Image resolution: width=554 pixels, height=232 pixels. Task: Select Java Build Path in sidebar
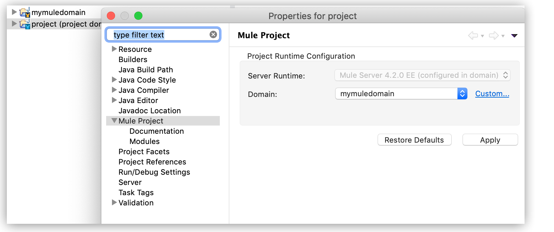(146, 70)
